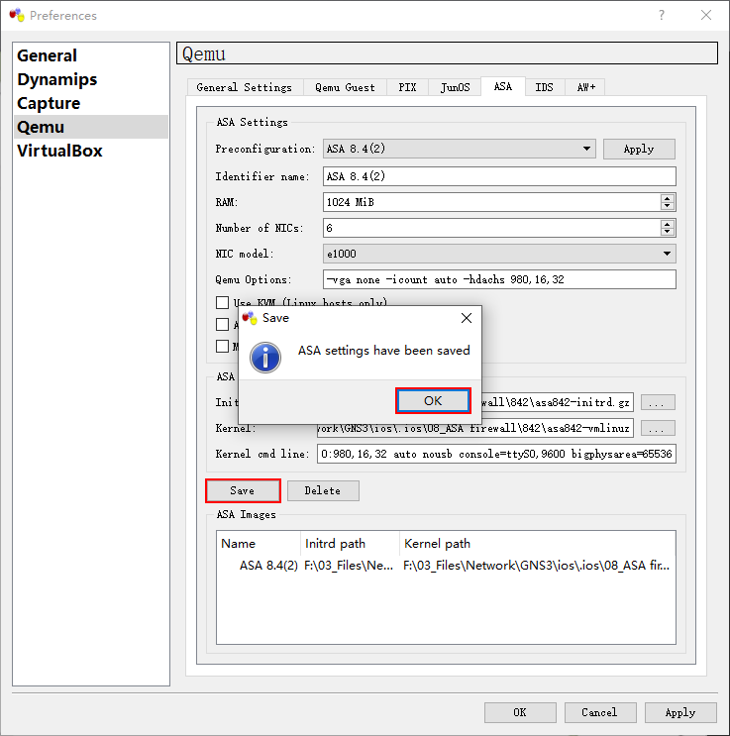Click the GNS3 icon in Preferences title bar
This screenshot has width=730, height=736.
tap(17, 15)
